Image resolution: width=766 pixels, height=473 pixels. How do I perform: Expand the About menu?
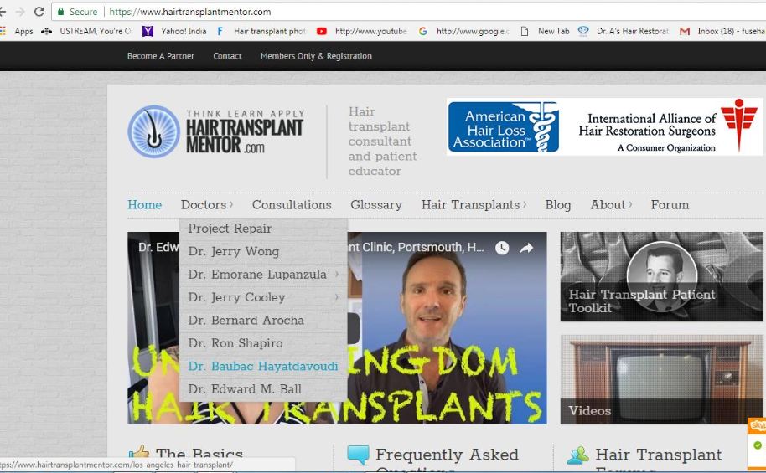pyautogui.click(x=611, y=205)
